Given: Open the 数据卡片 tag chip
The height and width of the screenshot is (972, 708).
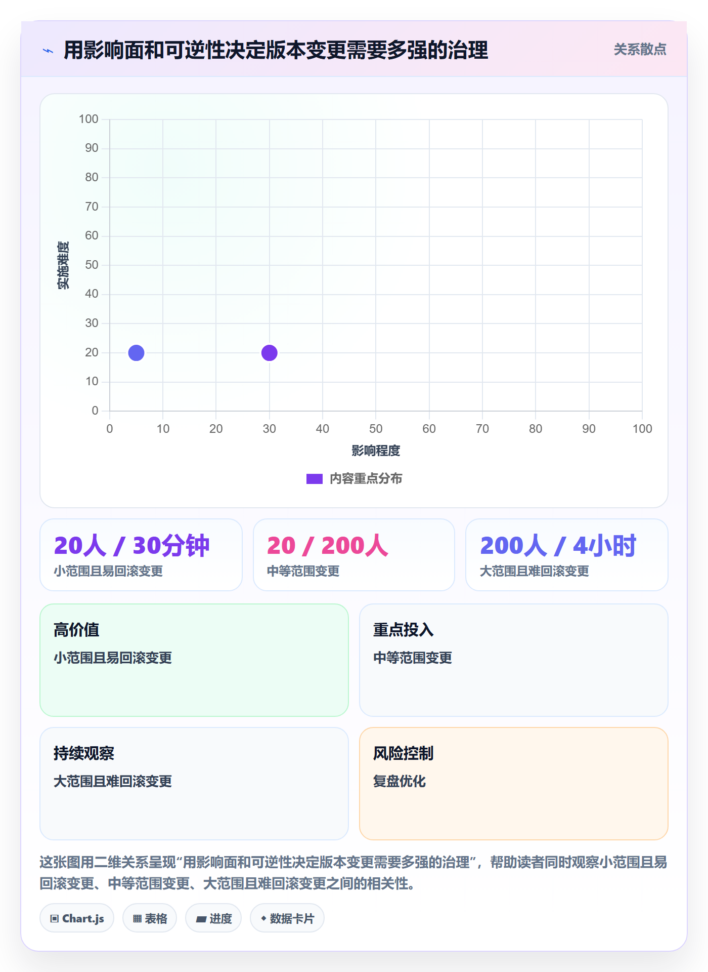Looking at the screenshot, I should click(287, 918).
